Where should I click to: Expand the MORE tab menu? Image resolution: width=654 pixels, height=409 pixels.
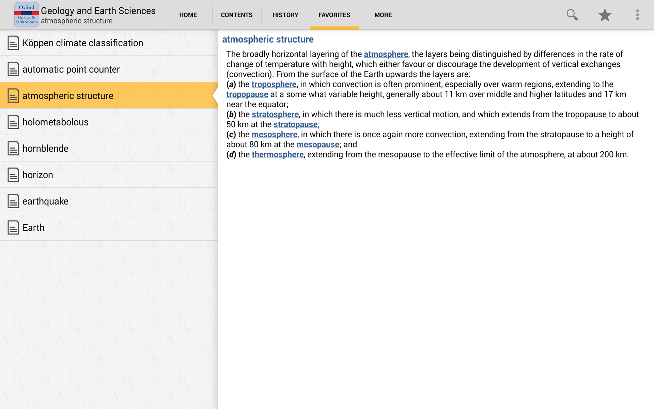coord(383,15)
